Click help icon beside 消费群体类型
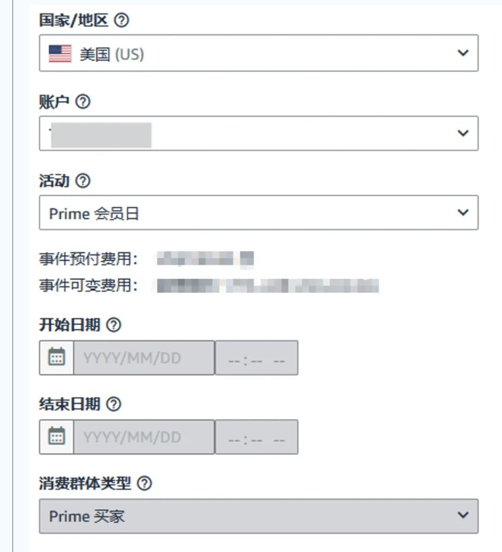Viewport: 502px width, 552px height. pos(144,484)
